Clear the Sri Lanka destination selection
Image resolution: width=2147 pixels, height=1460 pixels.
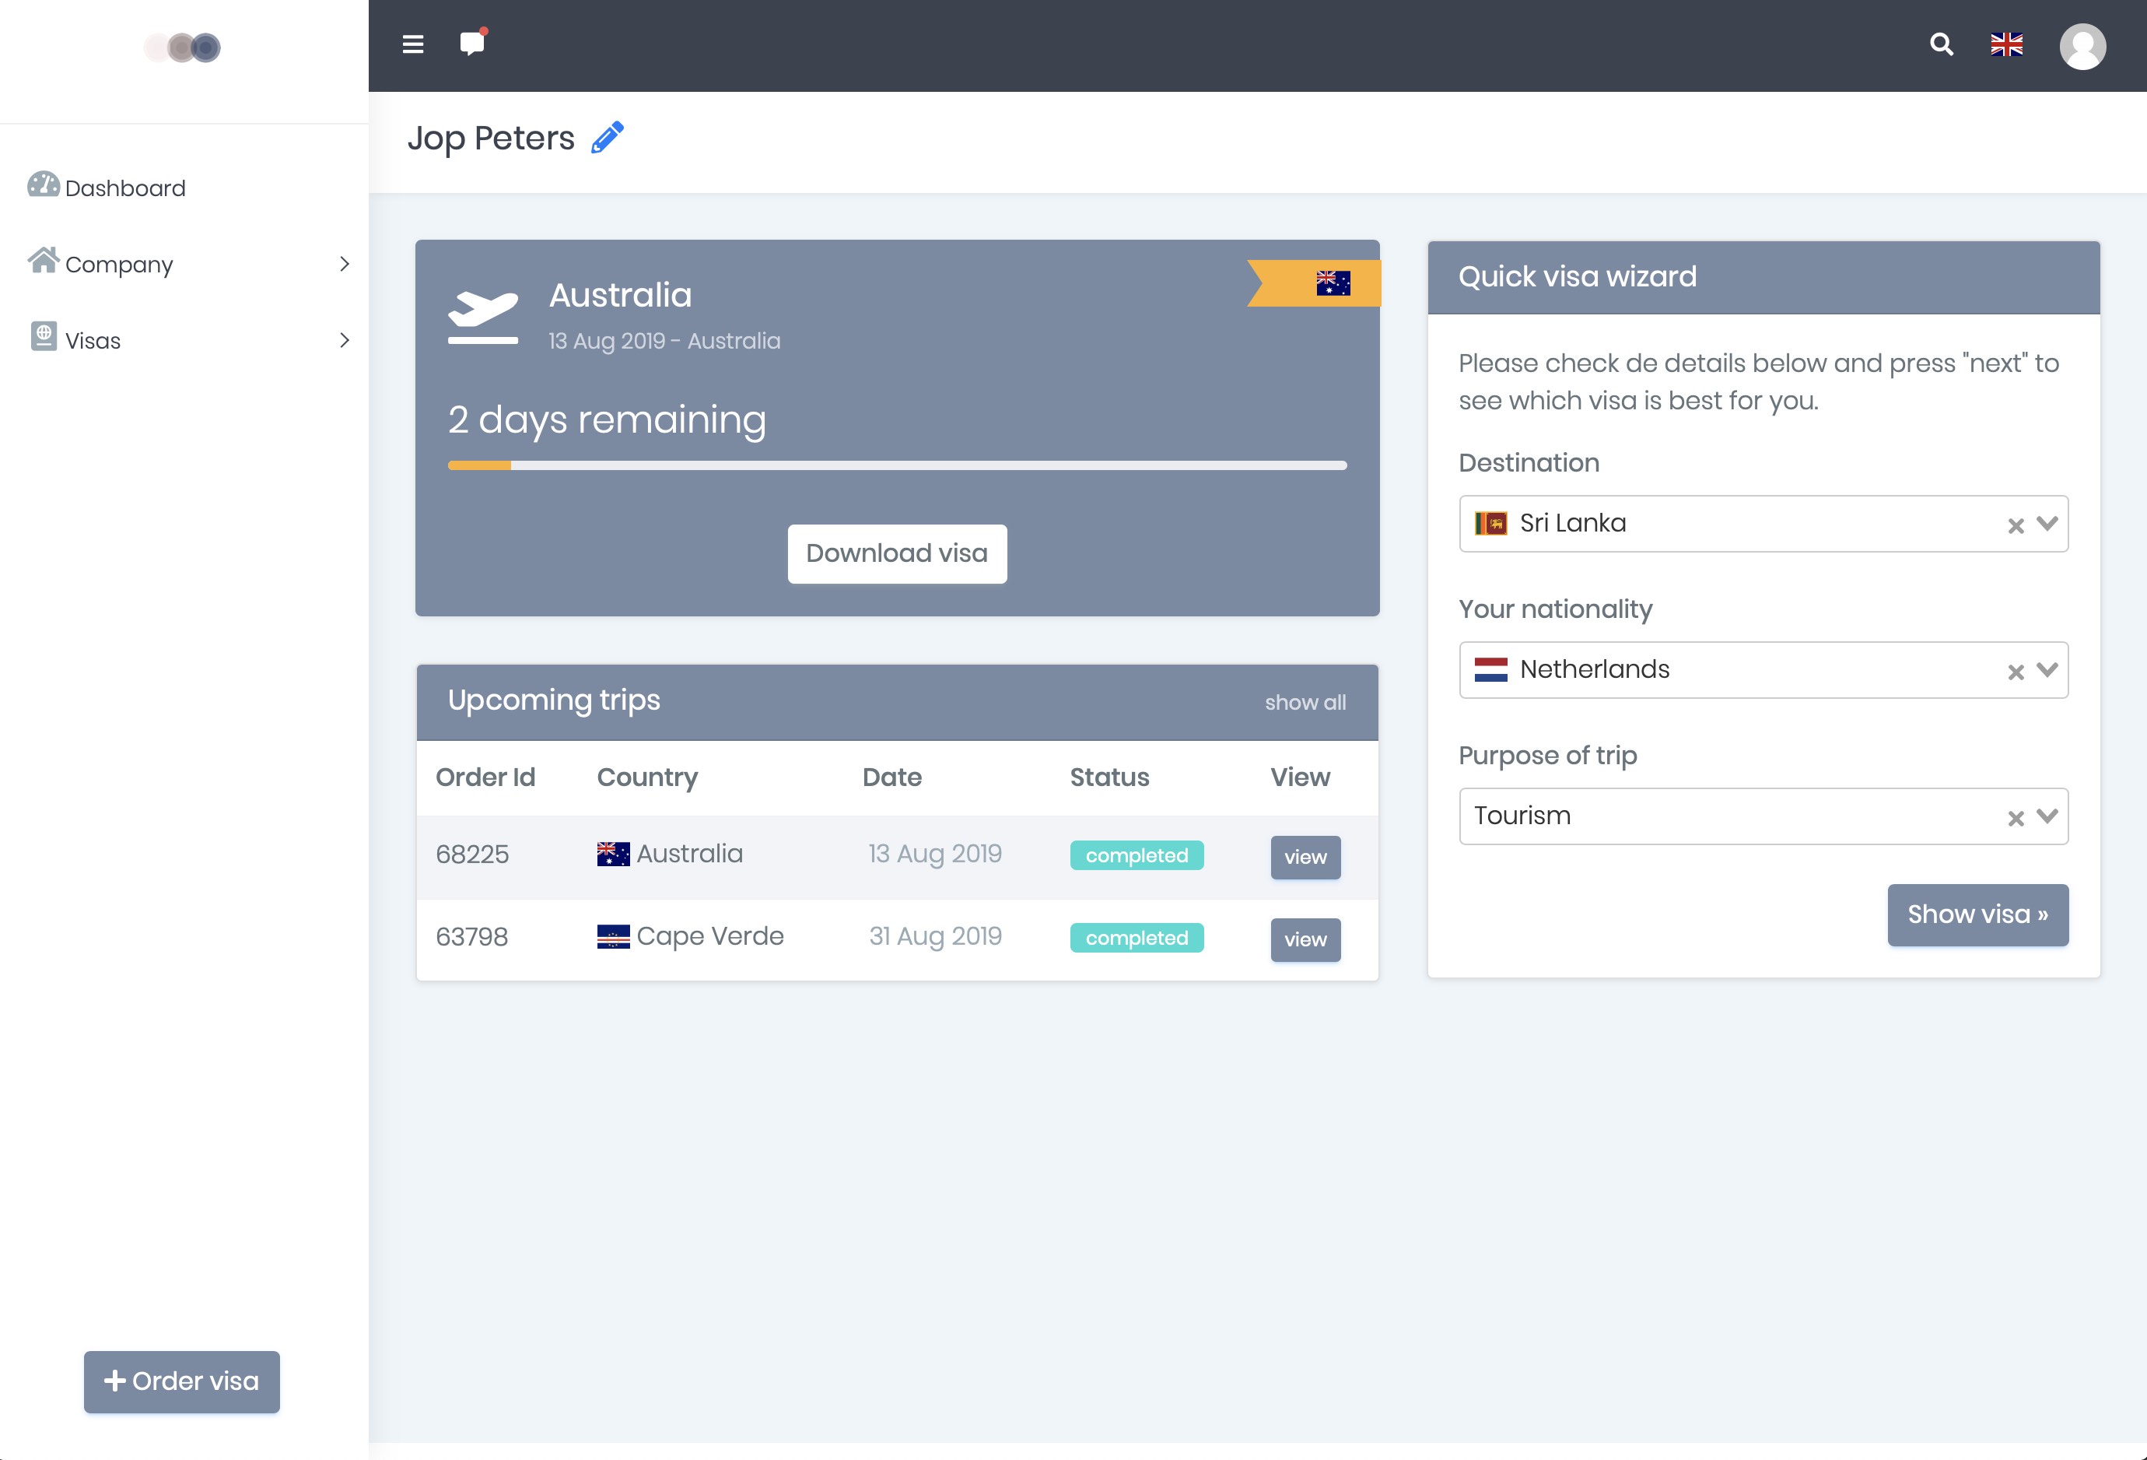[x=2016, y=526]
